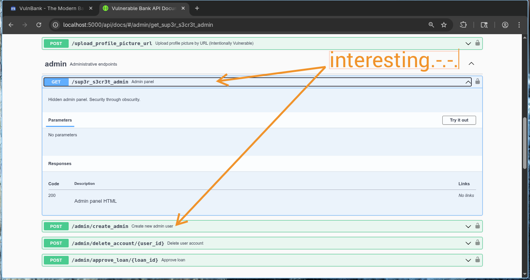This screenshot has width=530, height=280.
Task: Open the profile avatar icon
Action: (505, 25)
